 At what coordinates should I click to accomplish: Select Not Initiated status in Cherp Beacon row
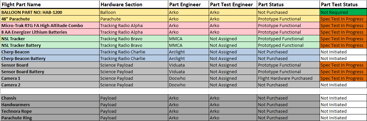[x=343, y=52]
